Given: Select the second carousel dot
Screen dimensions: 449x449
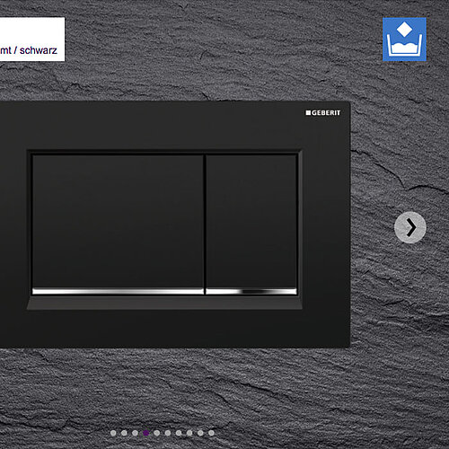Looking at the screenshot, I should [x=124, y=433].
